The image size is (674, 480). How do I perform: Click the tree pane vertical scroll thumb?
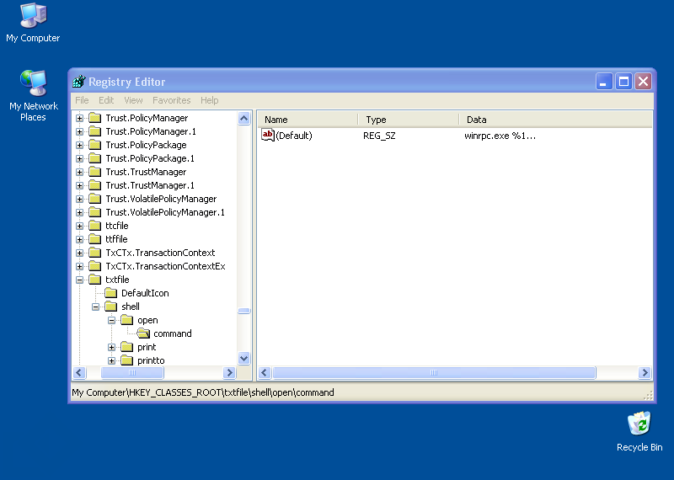point(243,311)
